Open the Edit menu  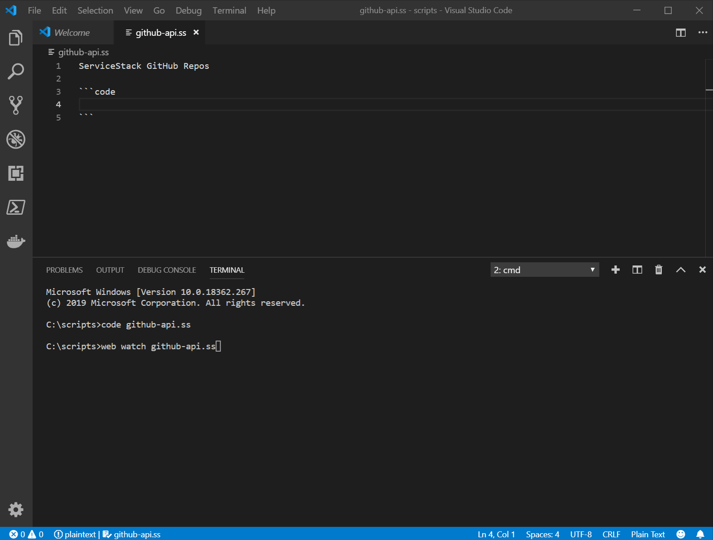59,10
